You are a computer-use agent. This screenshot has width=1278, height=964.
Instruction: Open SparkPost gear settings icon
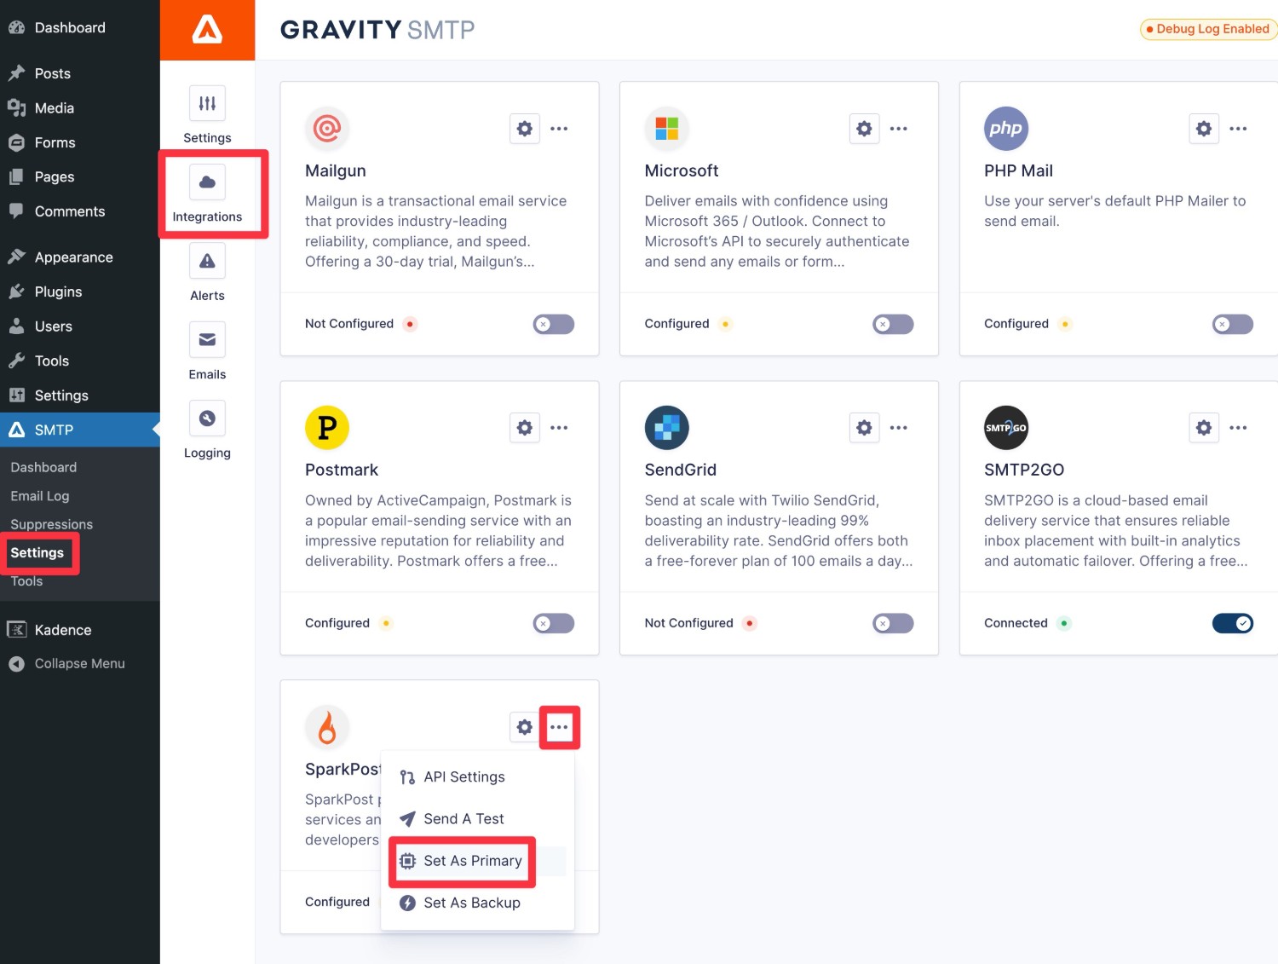(525, 727)
